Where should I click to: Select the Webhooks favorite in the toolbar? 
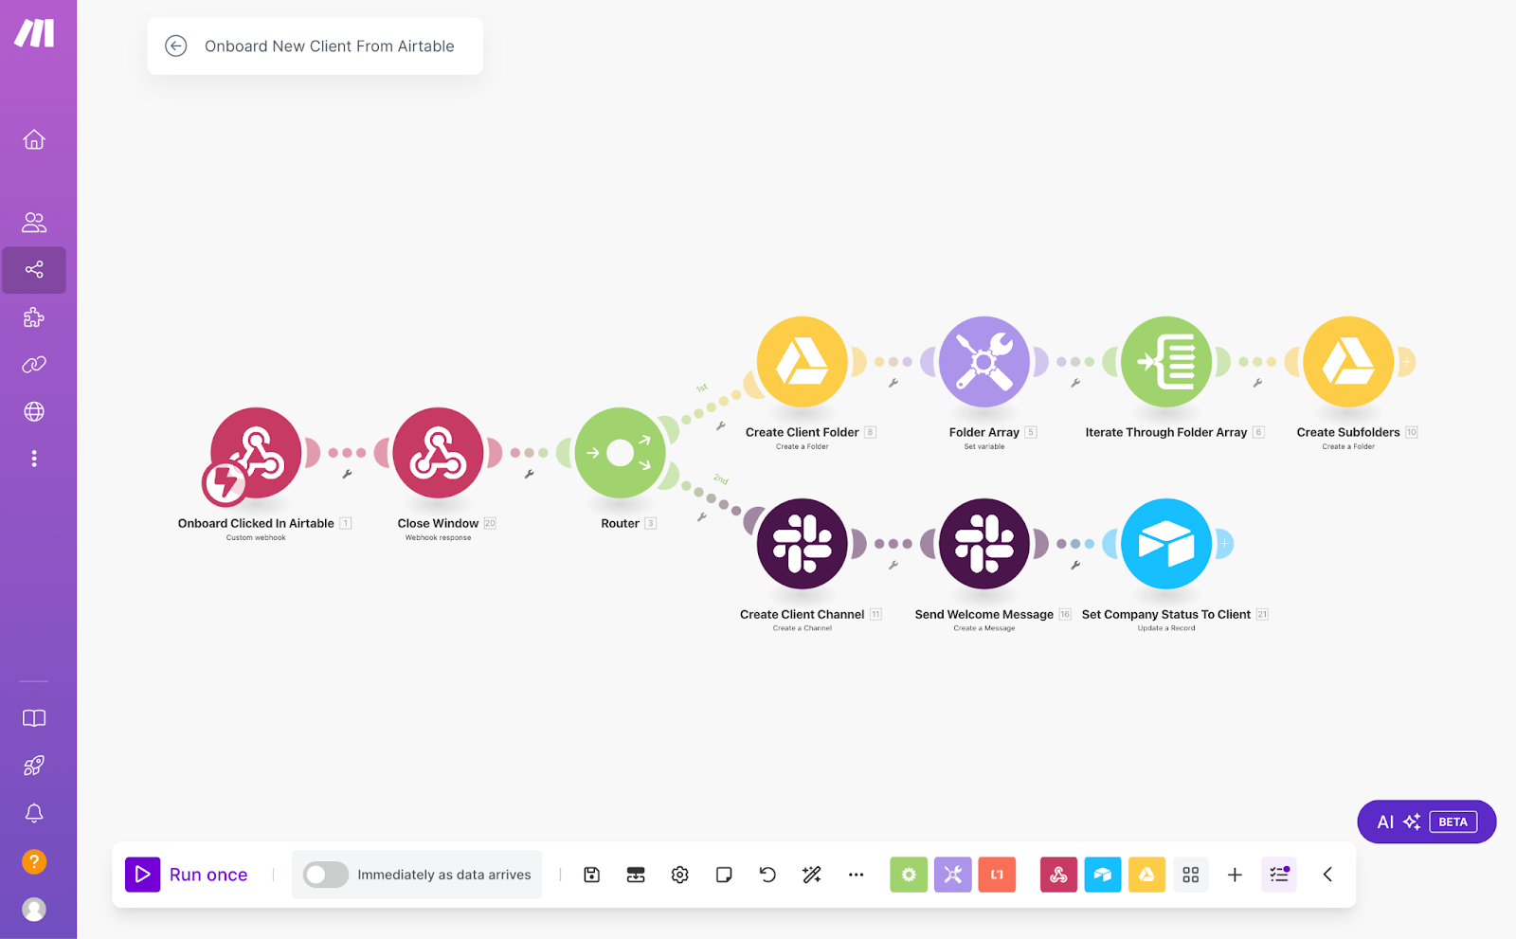click(1058, 875)
